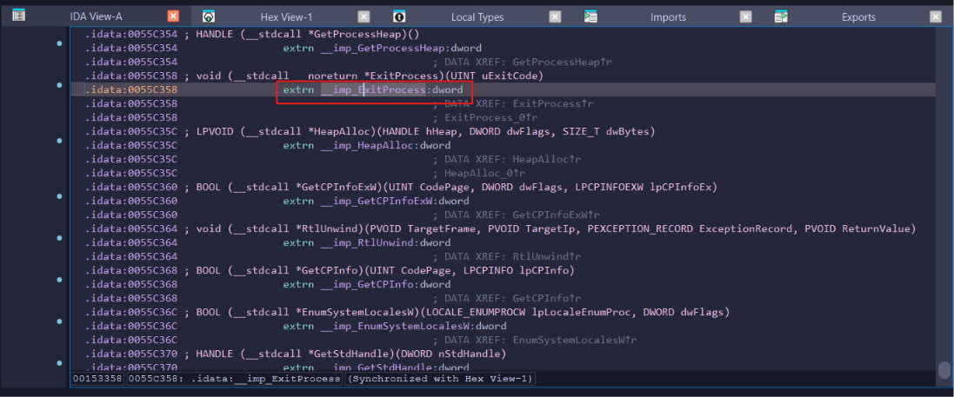
Task: Follow the RtlUnwind↑r data xref
Action: point(548,257)
